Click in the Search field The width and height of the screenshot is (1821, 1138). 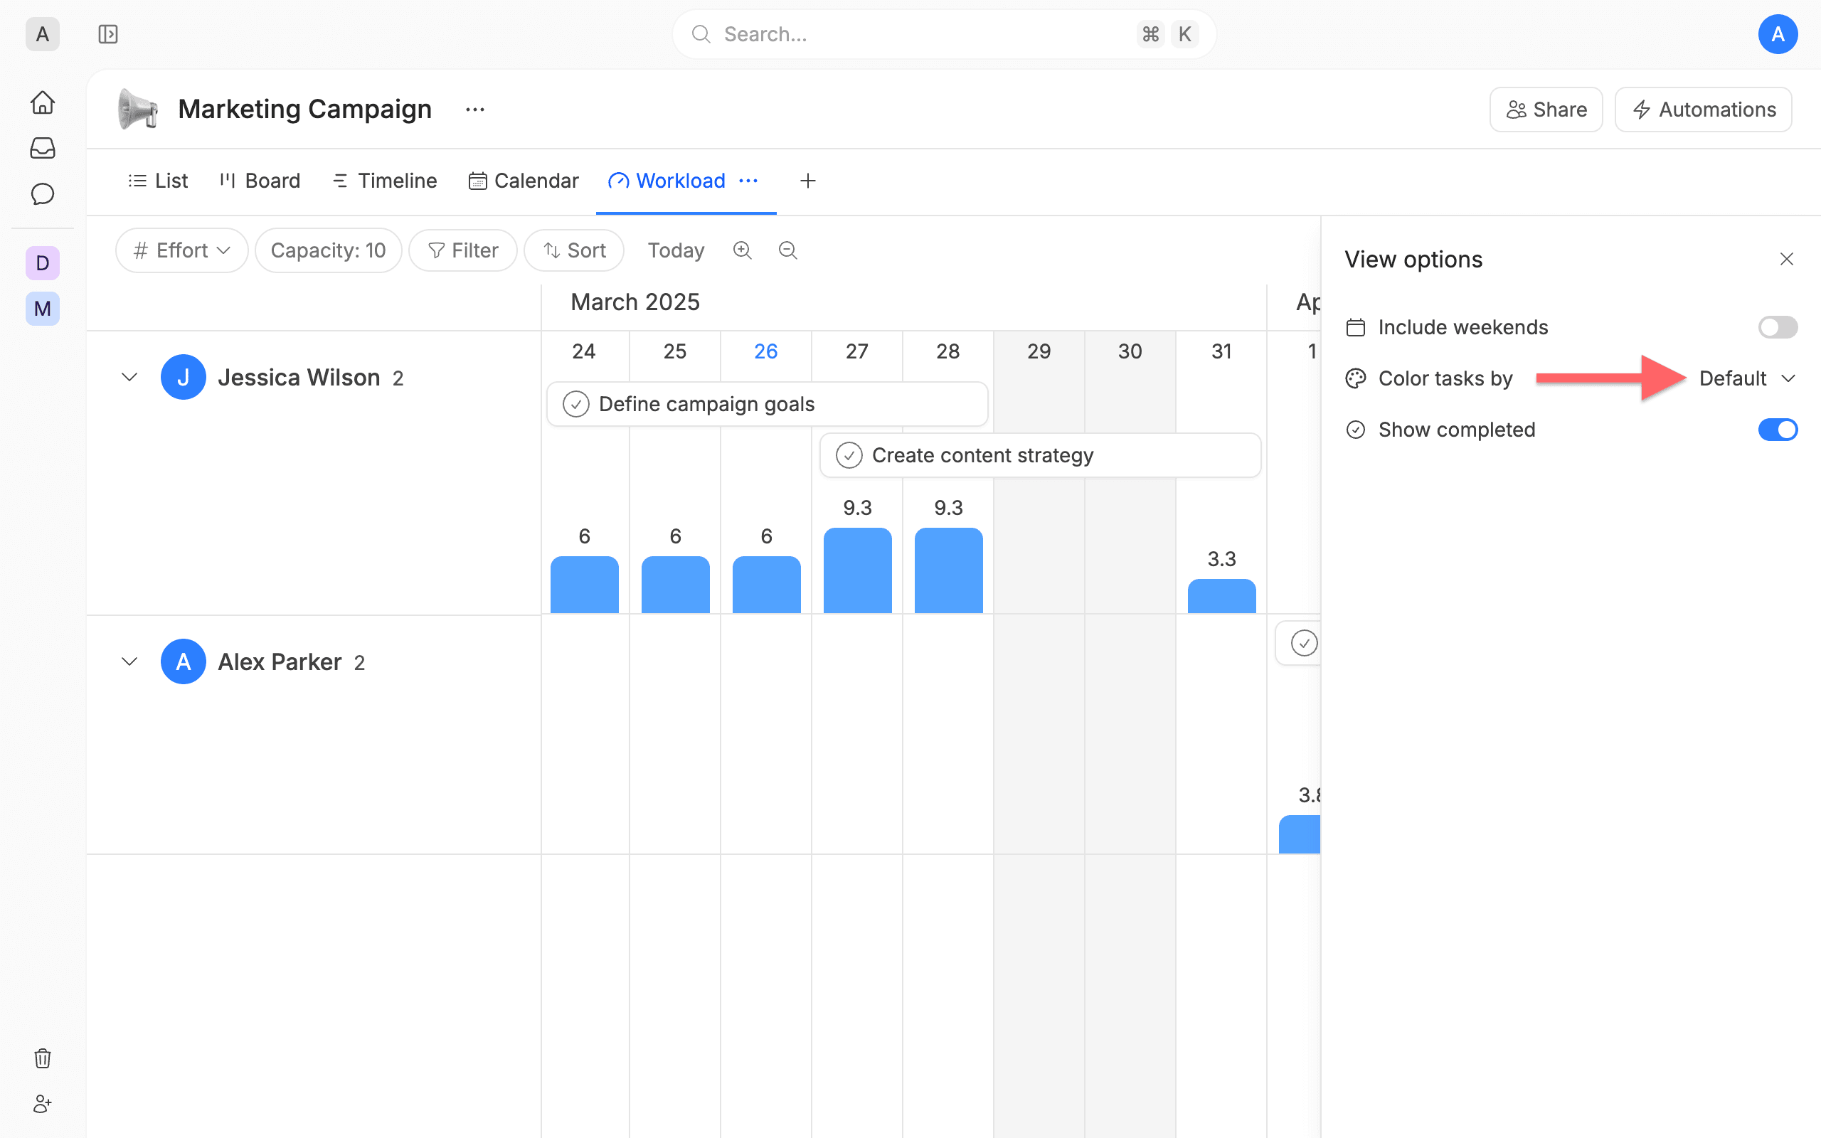coord(944,35)
